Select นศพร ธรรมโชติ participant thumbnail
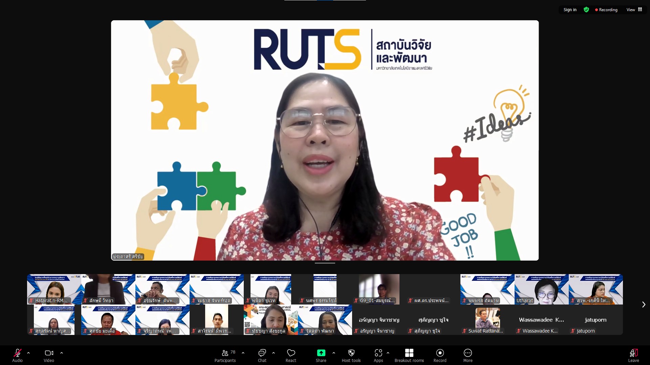Viewport: 650px width, 365px height. [325, 289]
